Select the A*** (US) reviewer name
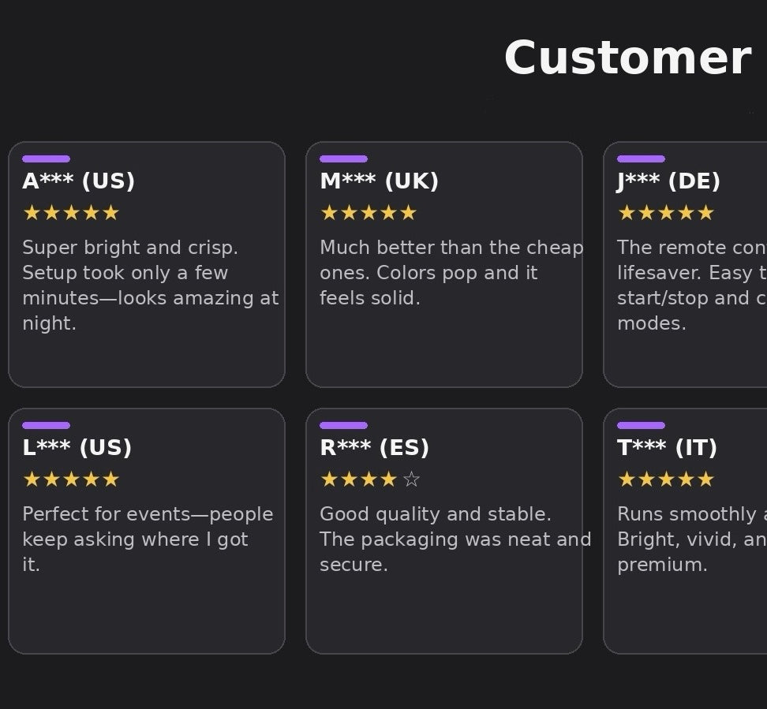 [79, 182]
